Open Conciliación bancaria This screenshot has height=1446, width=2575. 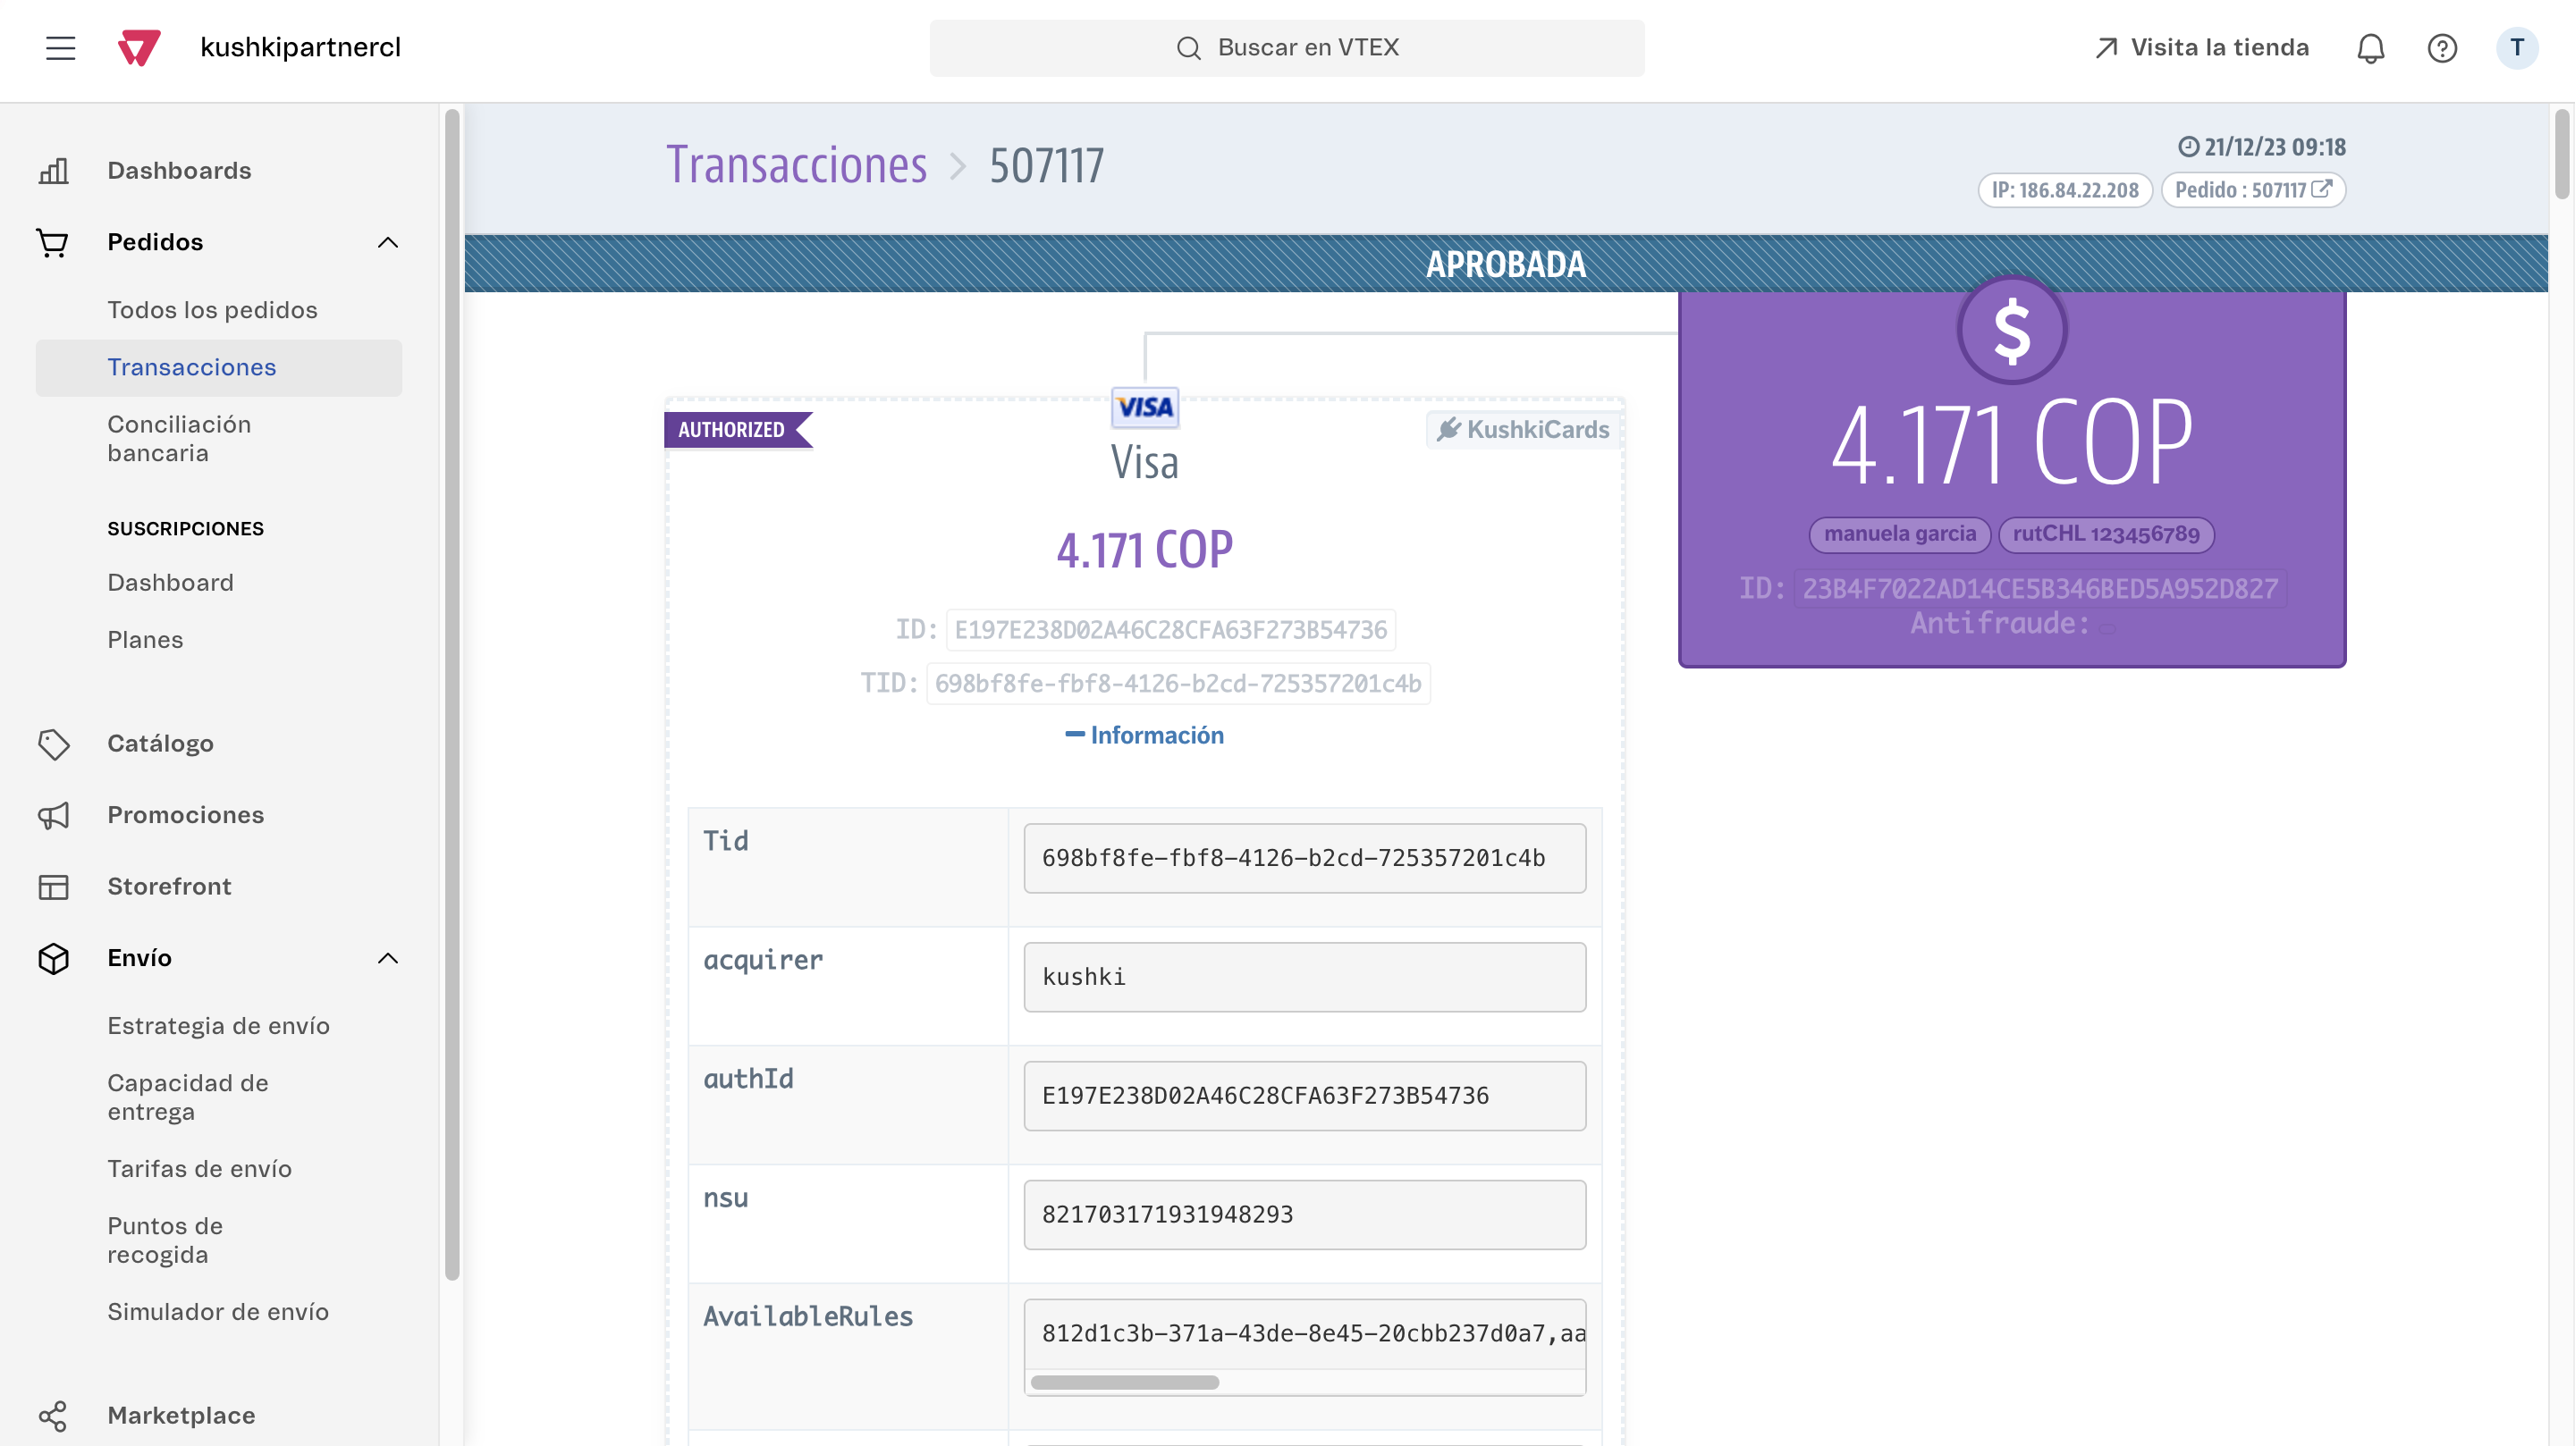point(179,439)
